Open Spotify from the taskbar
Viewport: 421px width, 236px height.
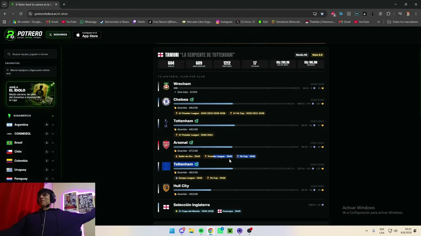201,231
